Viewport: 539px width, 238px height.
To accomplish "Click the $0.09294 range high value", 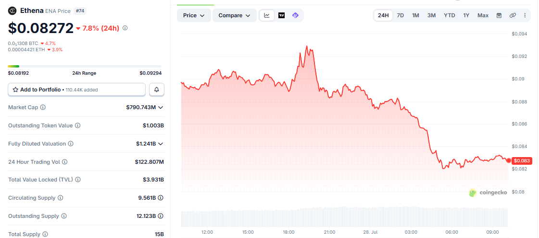I will 150,73.
